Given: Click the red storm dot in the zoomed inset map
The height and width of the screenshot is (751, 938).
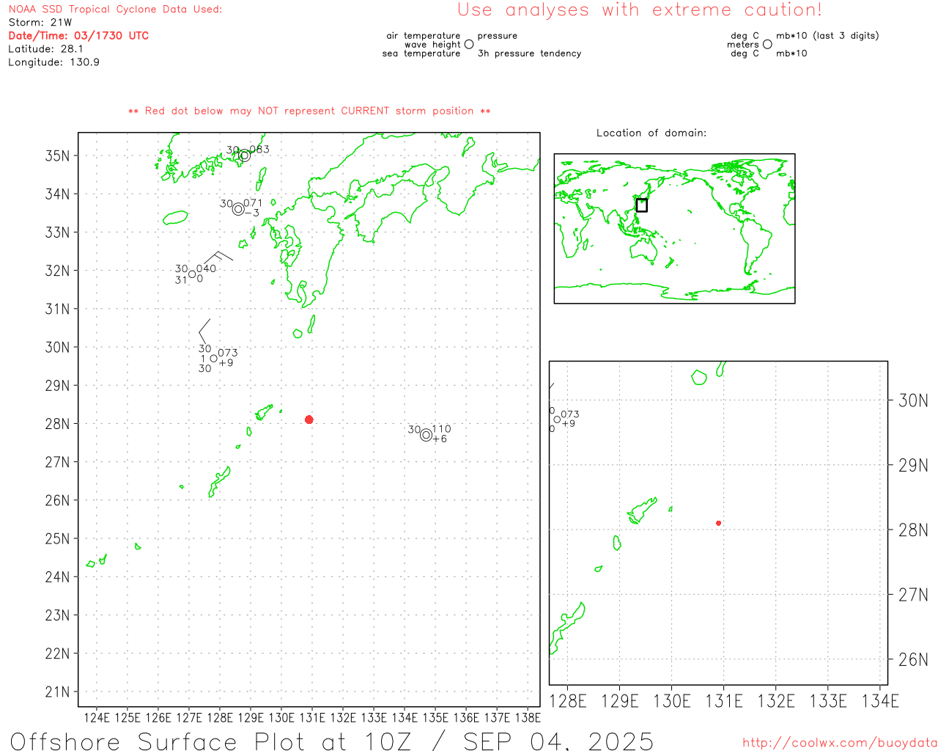Looking at the screenshot, I should (x=718, y=523).
